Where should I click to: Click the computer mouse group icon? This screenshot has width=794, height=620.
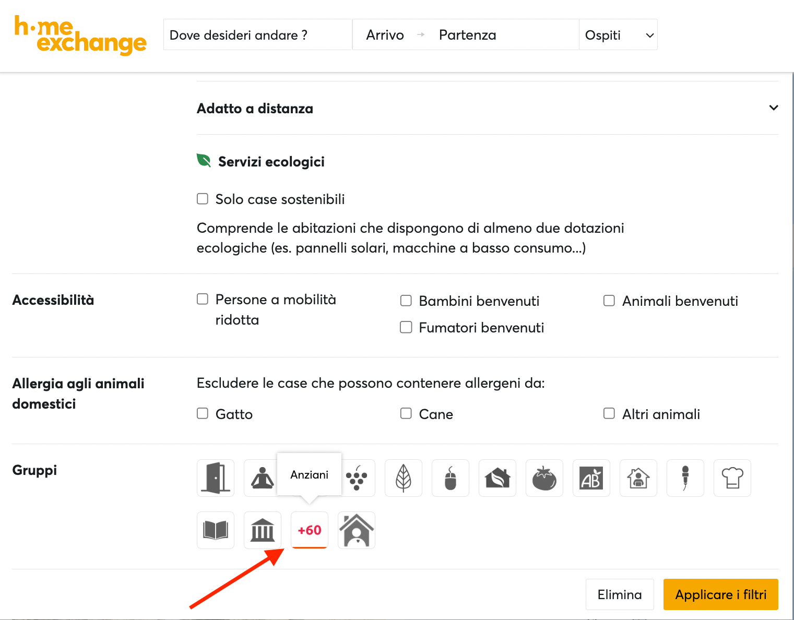click(x=450, y=478)
